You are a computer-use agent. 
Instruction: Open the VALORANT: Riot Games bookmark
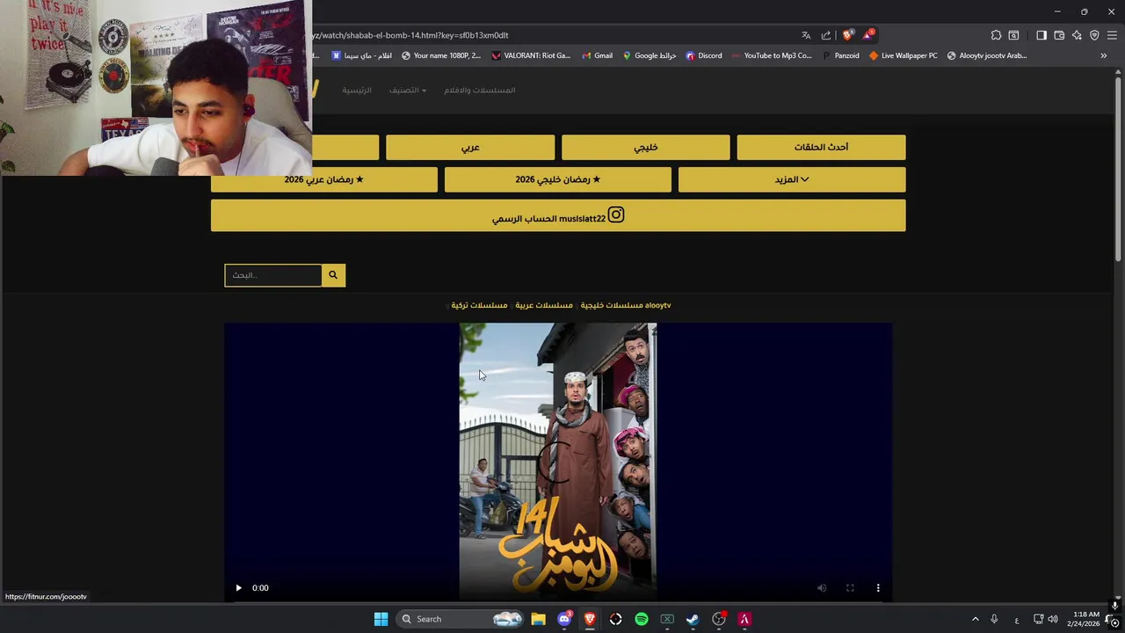(x=531, y=55)
